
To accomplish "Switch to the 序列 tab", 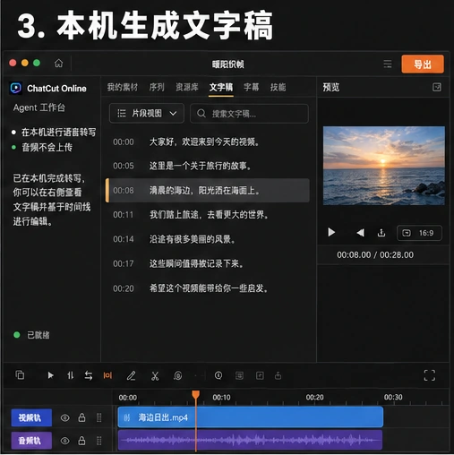I will coord(157,87).
